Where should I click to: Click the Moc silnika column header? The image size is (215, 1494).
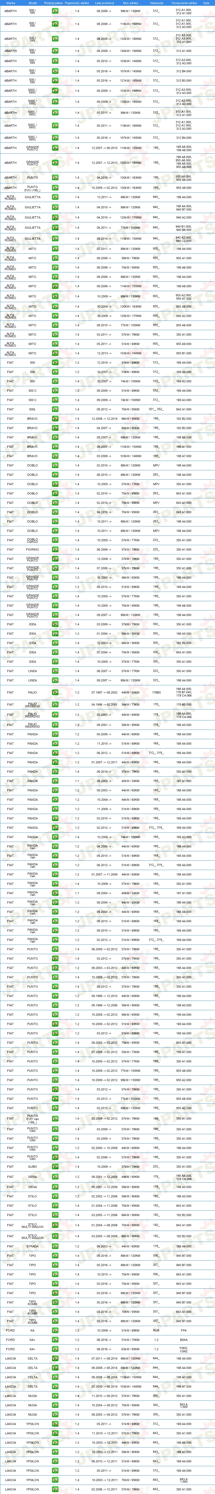click(x=130, y=3)
